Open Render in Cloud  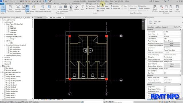pos(60,8)
